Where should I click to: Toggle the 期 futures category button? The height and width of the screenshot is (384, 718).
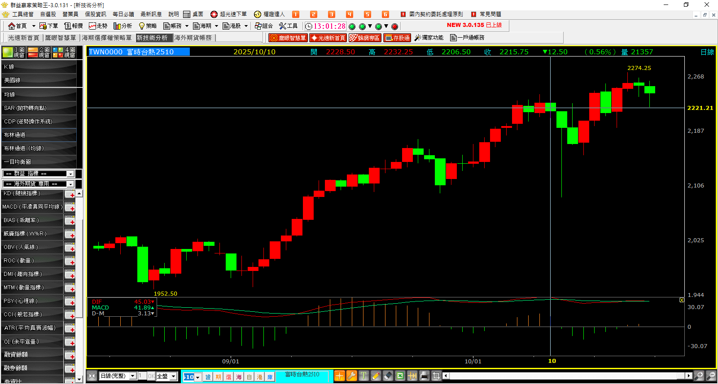[x=218, y=377]
